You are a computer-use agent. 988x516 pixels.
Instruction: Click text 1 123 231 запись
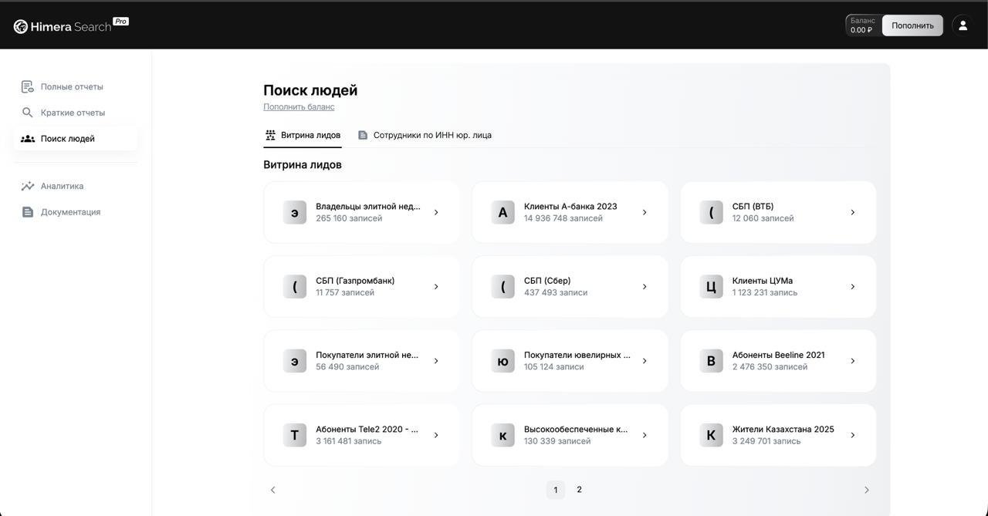765,292
